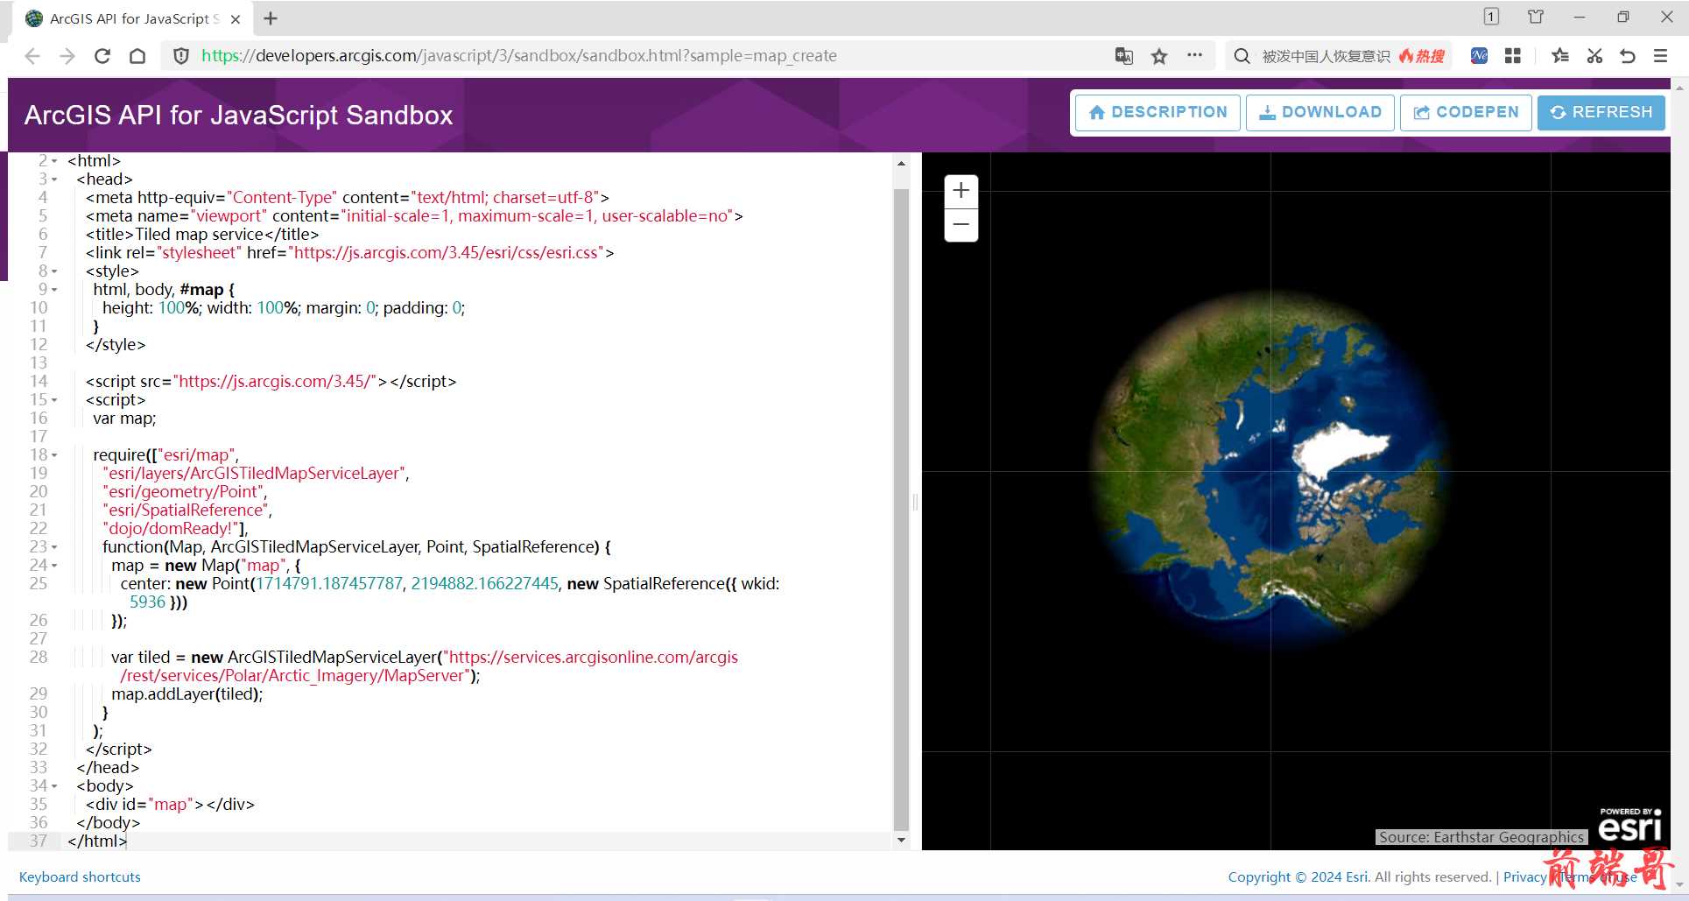Collapse the CSS rule fold on line 9

54,290
